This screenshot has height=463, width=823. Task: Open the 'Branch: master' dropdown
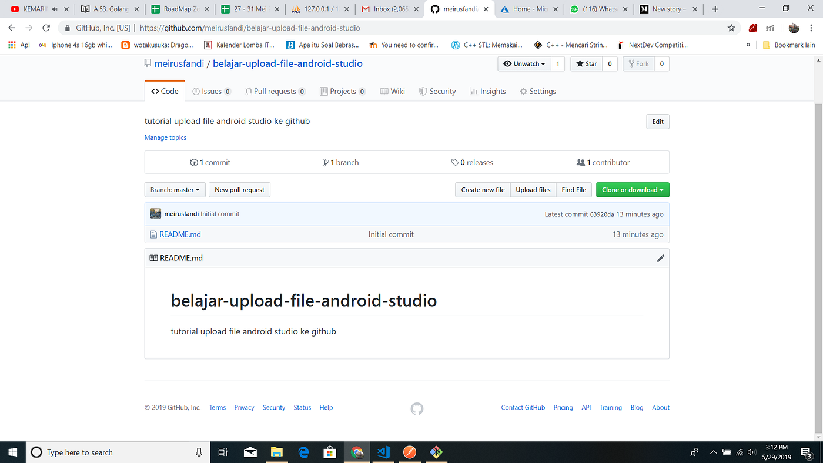[x=175, y=189]
